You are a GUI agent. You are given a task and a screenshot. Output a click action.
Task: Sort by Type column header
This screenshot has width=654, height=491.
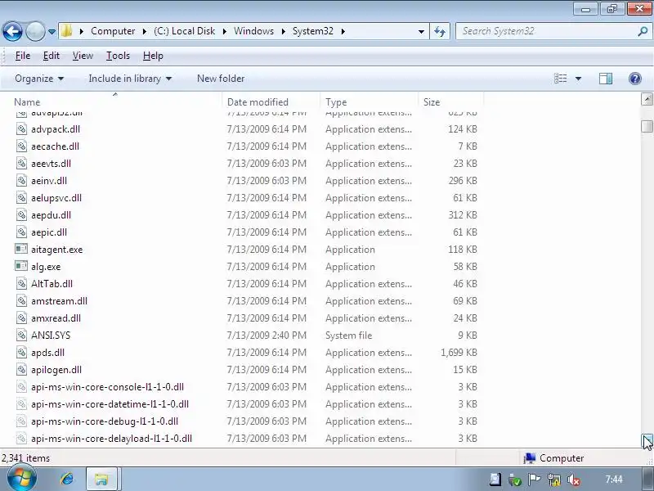click(370, 101)
